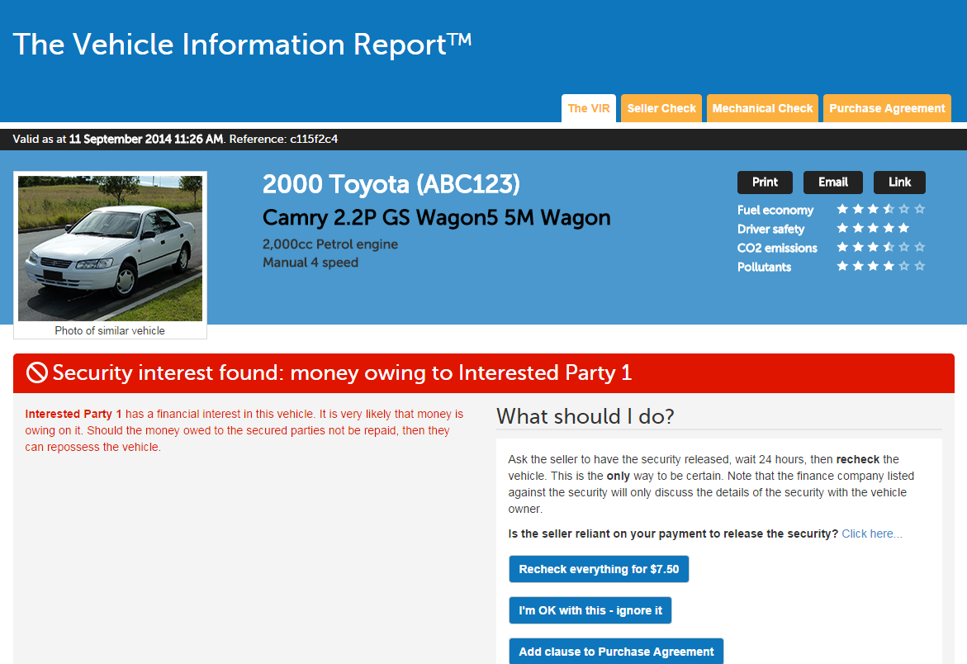This screenshot has height=664, width=967.
Task: Select the Fuel economy label
Action: coord(775,211)
